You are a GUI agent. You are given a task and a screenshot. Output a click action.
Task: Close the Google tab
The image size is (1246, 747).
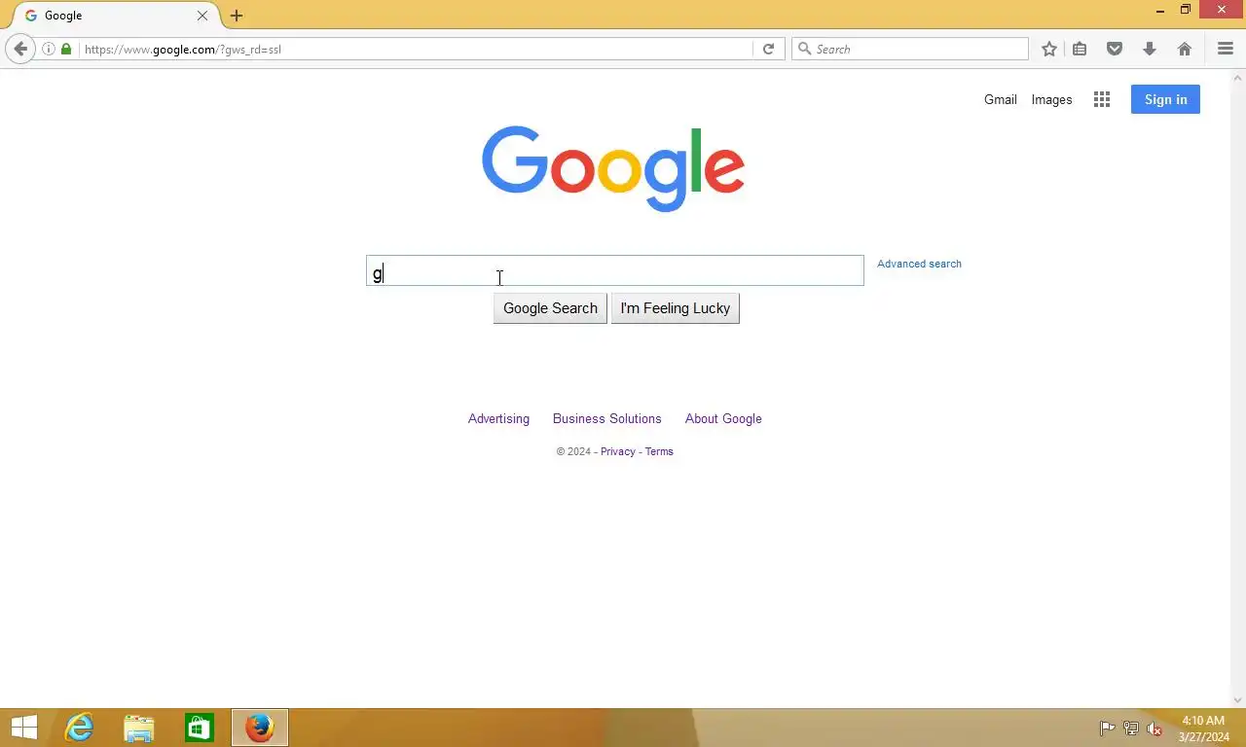pos(202,16)
